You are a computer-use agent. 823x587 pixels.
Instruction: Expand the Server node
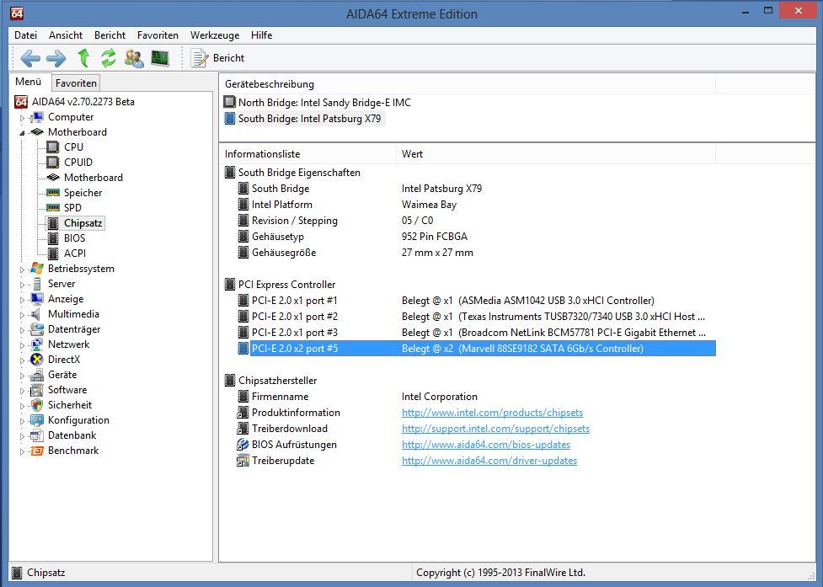tap(22, 285)
